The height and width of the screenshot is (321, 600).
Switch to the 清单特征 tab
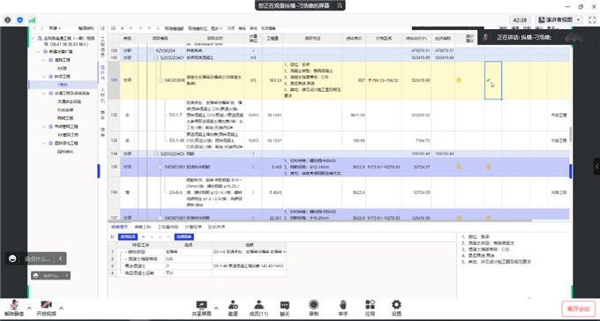119,227
